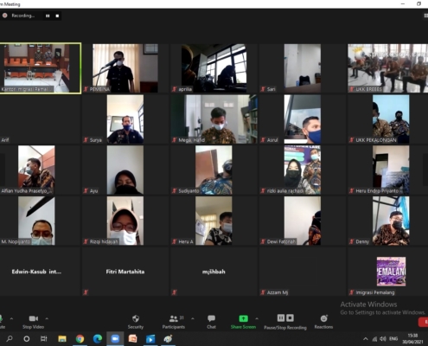Expand the audio options arrow beside Mute
The height and width of the screenshot is (346, 428).
point(11,318)
